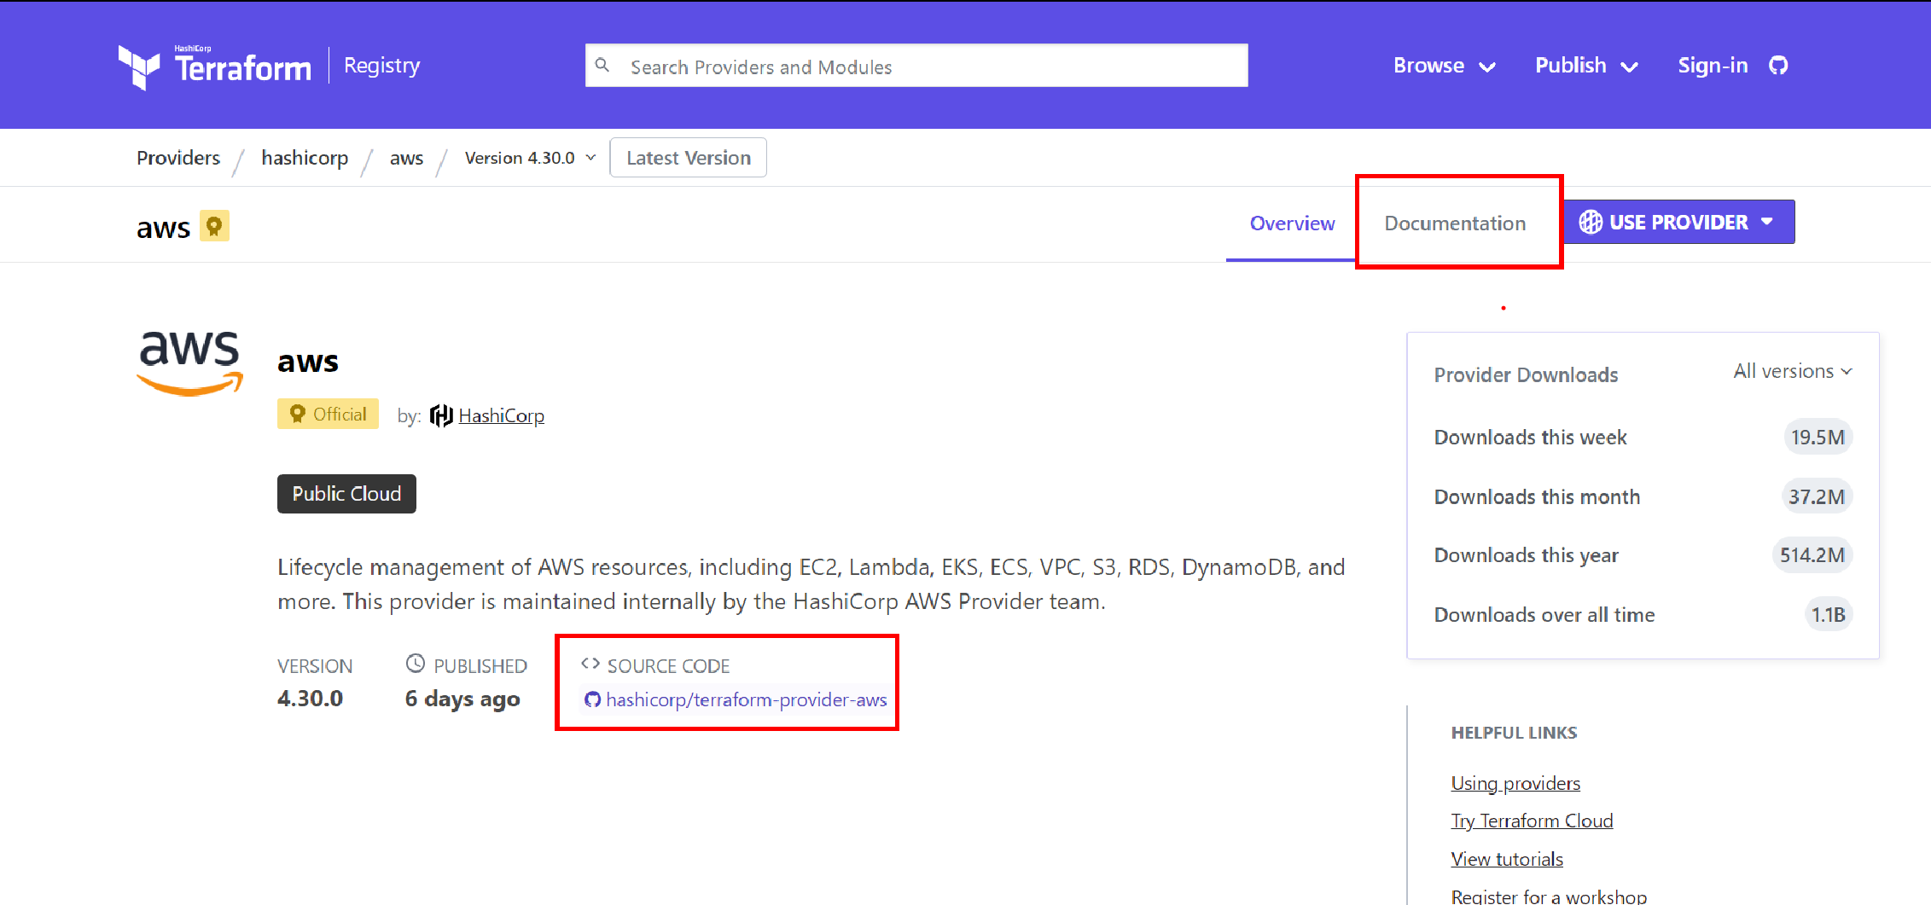Click the 514.2M downloads this year value
The height and width of the screenshot is (905, 1931).
click(1812, 555)
